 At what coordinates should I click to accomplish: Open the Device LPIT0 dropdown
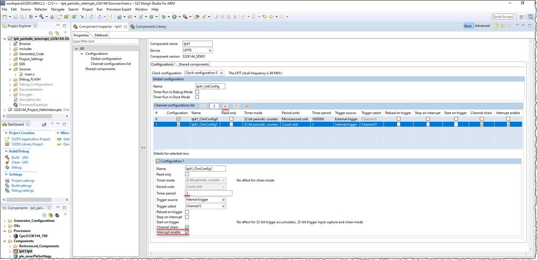pos(199,50)
